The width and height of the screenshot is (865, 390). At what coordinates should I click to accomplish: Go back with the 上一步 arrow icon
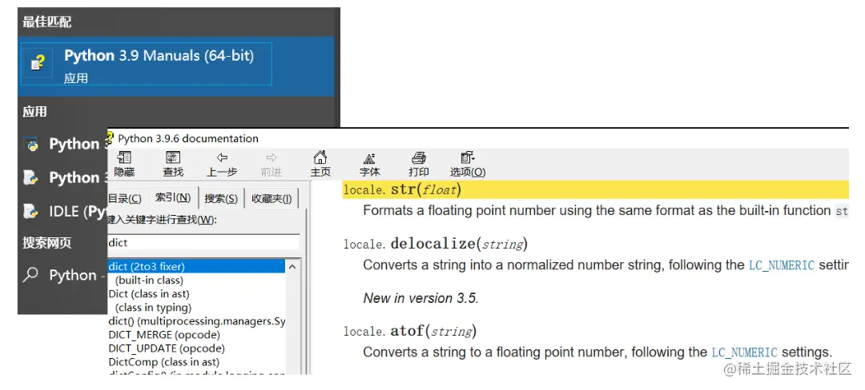point(222,158)
